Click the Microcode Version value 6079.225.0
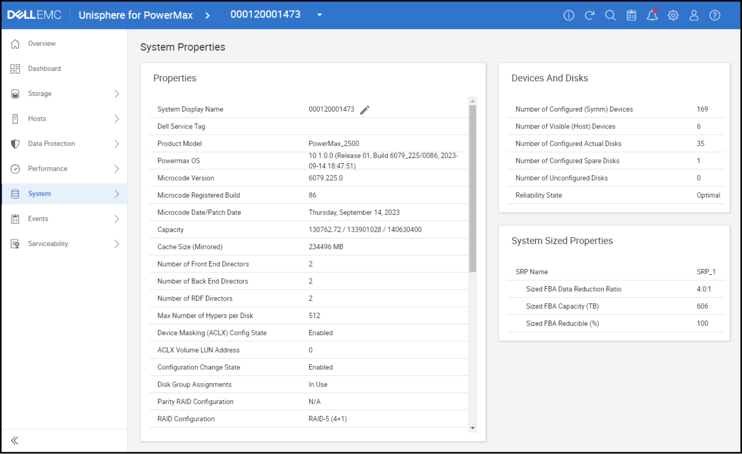Screen dimensions: 742x454 coord(326,178)
